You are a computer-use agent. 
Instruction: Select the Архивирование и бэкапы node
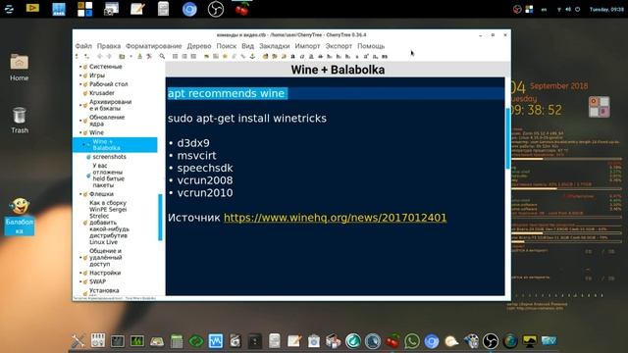(x=110, y=105)
